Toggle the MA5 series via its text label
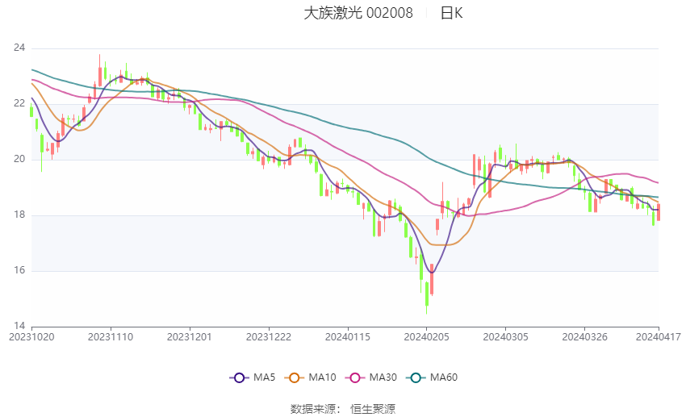Image resolution: width=686 pixels, height=417 pixels. (x=265, y=377)
